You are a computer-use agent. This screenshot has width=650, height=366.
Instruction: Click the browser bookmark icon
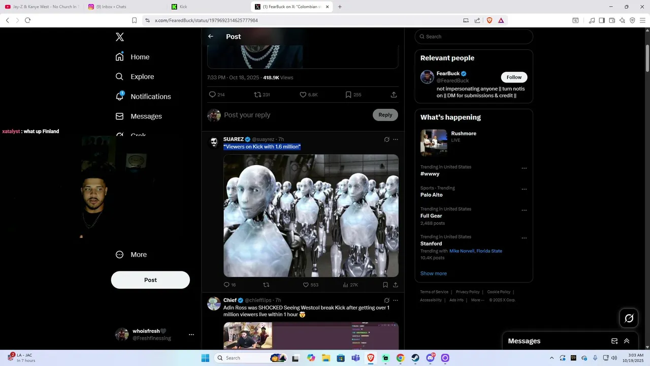[135, 20]
